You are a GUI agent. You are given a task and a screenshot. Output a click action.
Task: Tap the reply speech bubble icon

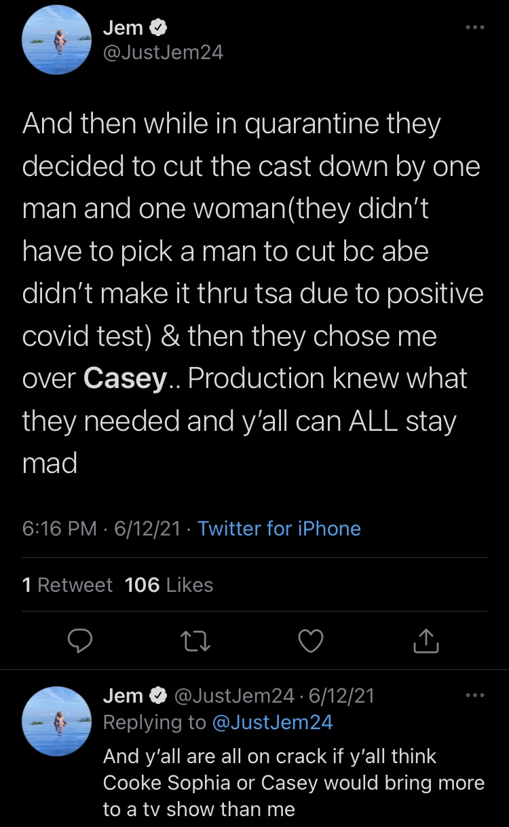click(81, 639)
